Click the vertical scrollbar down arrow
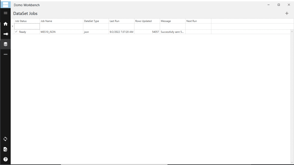The width and height of the screenshot is (294, 165). [292, 163]
